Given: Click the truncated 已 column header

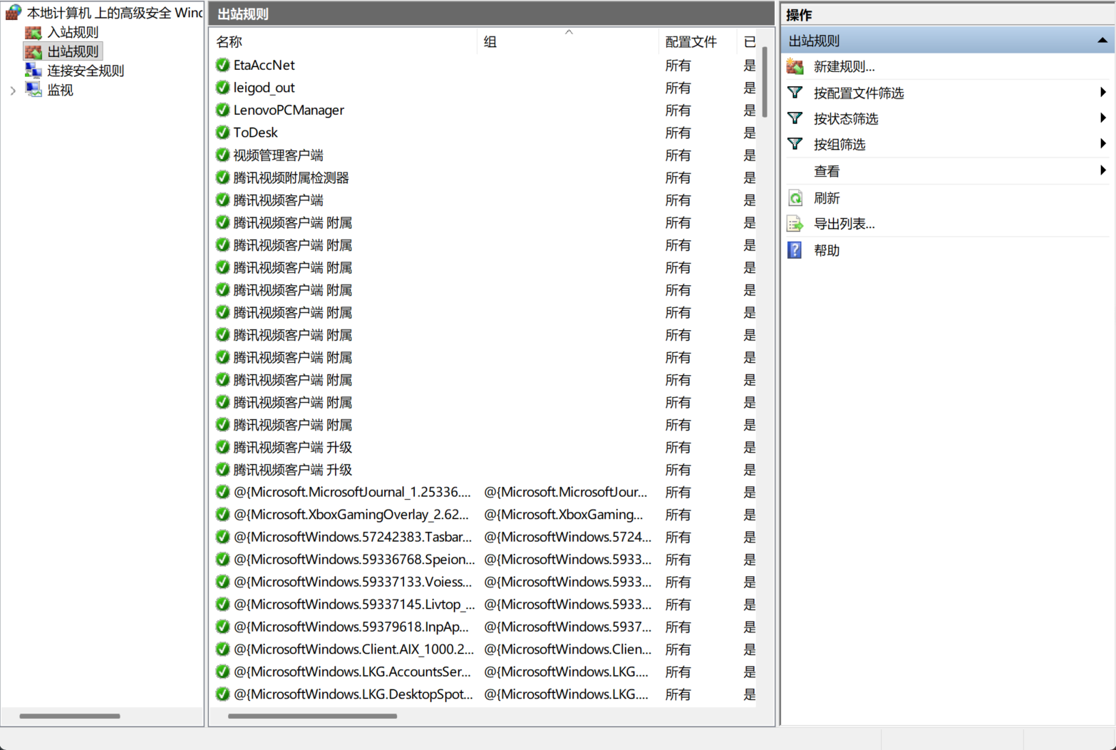Looking at the screenshot, I should [748, 42].
